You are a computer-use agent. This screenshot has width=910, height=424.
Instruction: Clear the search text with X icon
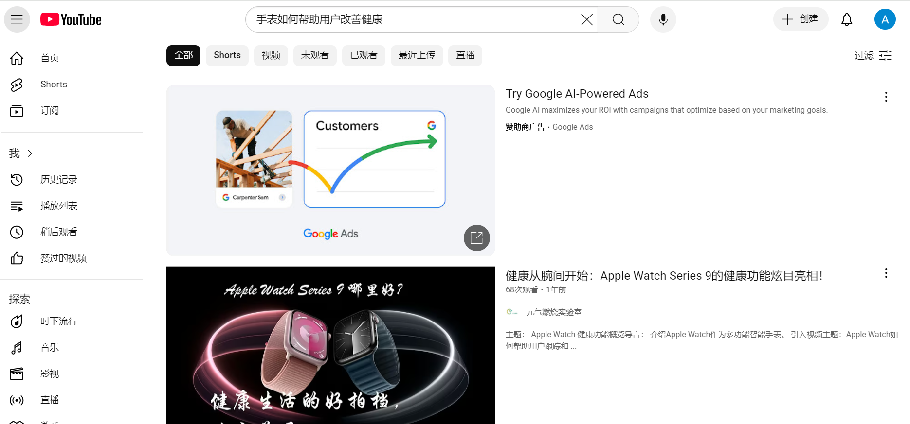click(587, 19)
